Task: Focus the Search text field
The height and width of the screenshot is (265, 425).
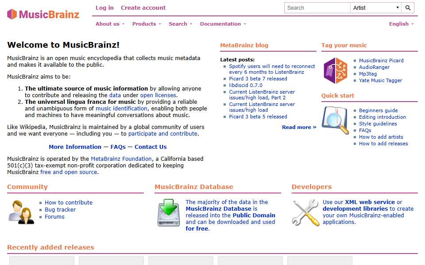Action: click(x=317, y=8)
